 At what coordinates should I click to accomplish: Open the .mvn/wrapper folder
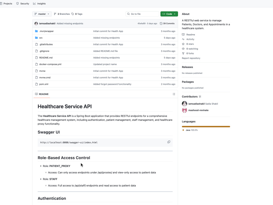tap(46, 31)
